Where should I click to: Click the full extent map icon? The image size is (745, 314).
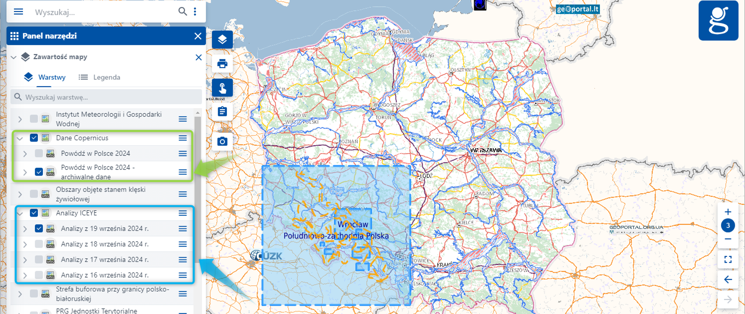point(728,259)
